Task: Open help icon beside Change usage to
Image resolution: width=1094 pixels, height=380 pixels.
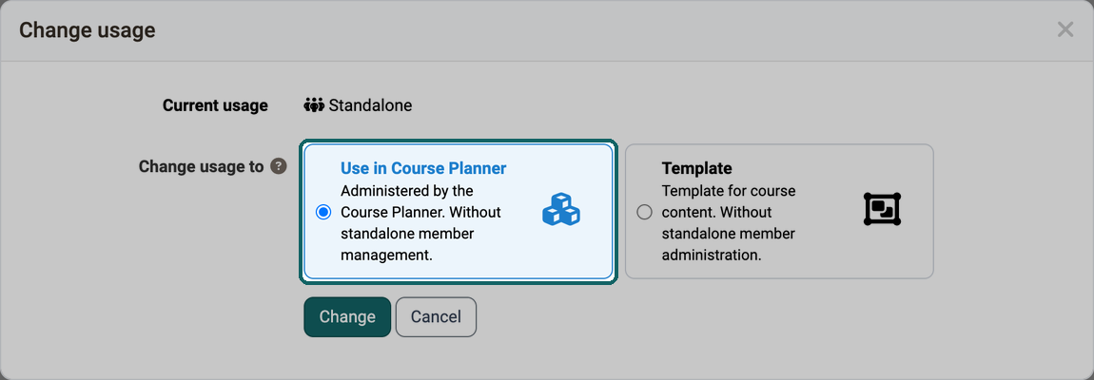Action: point(279,166)
